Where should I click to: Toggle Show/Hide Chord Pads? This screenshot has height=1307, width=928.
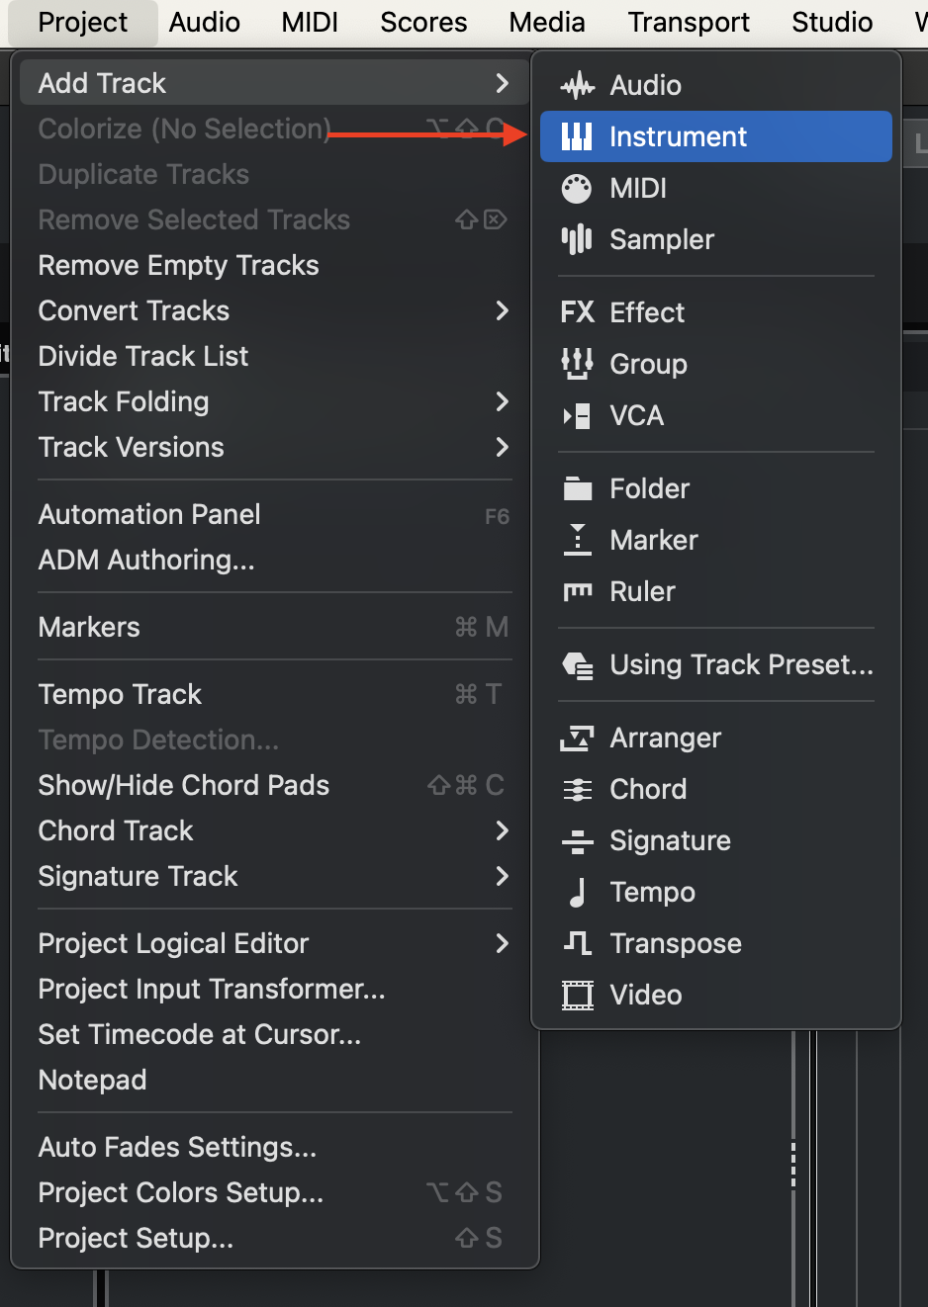184,785
